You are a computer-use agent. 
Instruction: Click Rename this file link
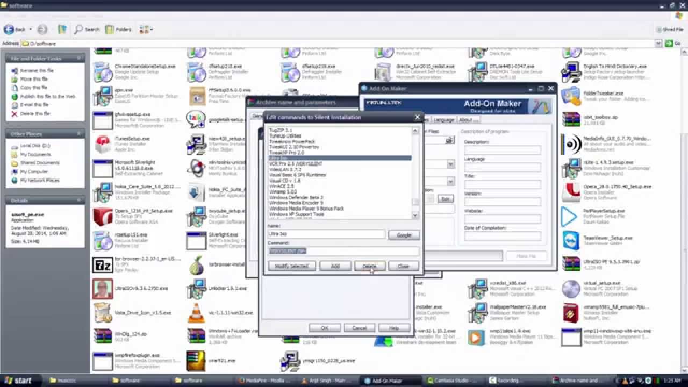pyautogui.click(x=37, y=70)
